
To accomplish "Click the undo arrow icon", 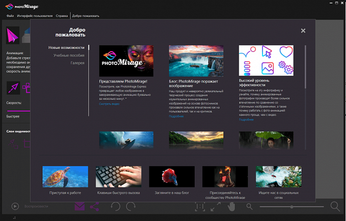I will pos(115,207).
